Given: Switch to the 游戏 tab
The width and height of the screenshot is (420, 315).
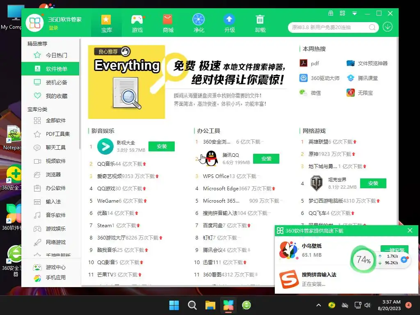Looking at the screenshot, I should click(137, 23).
